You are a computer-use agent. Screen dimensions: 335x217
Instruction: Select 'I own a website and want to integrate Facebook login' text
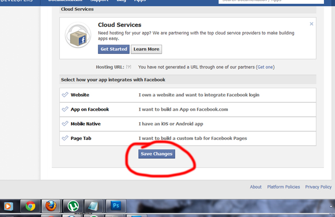(199, 95)
